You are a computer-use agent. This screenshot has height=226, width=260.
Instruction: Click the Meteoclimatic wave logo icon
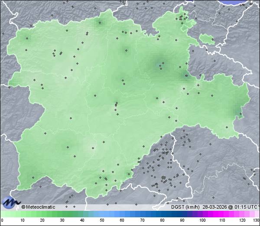pos(10,202)
